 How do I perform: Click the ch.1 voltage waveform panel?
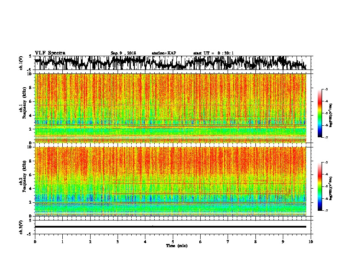point(173,63)
